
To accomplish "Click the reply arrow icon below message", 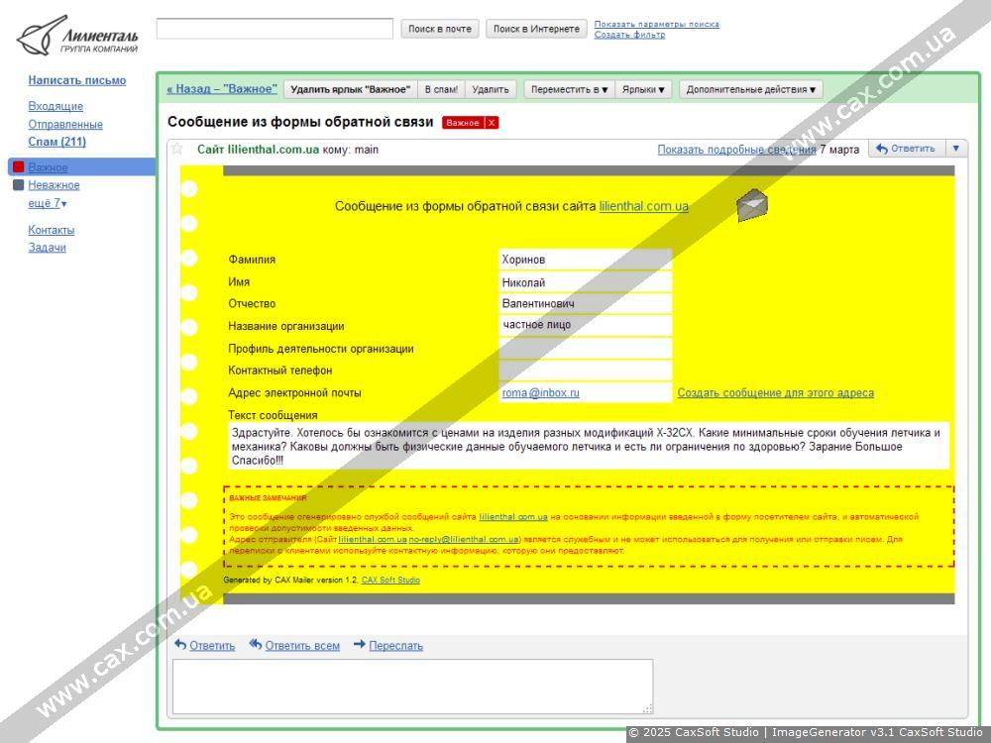I will pos(180,645).
